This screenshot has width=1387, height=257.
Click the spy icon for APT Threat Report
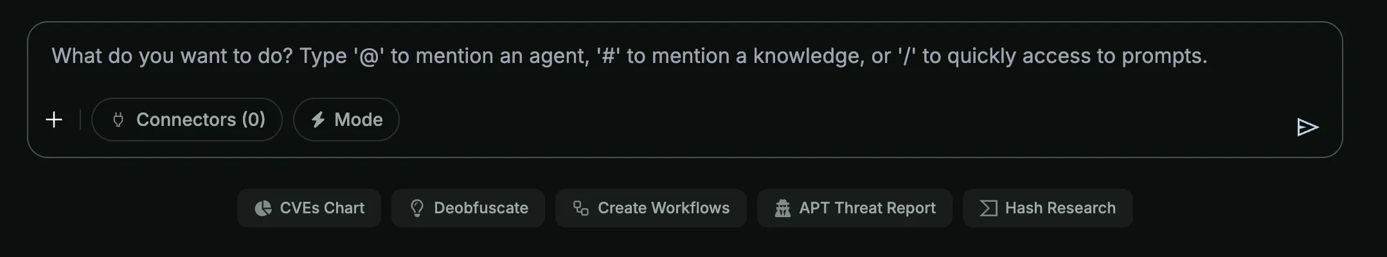(x=782, y=208)
